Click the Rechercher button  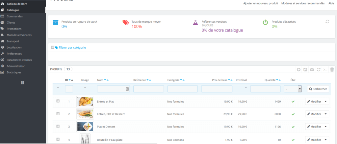pyautogui.click(x=318, y=89)
